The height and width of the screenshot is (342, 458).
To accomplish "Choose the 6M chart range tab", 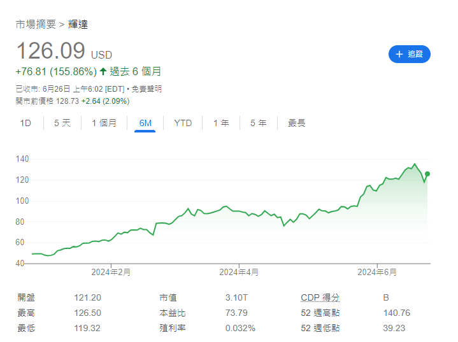I will click(x=145, y=123).
